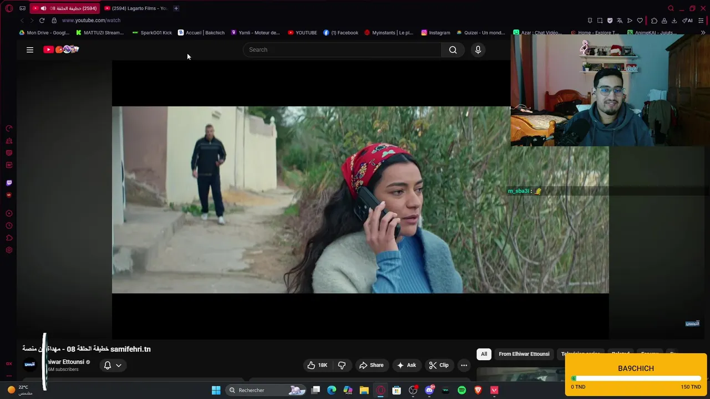710x399 pixels.
Task: Open Easy Setup menu lines icon
Action: tap(701, 21)
